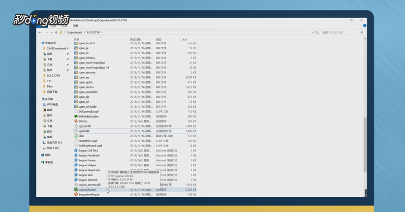Open DATA (D:) drive in sidebar

tap(51, 148)
